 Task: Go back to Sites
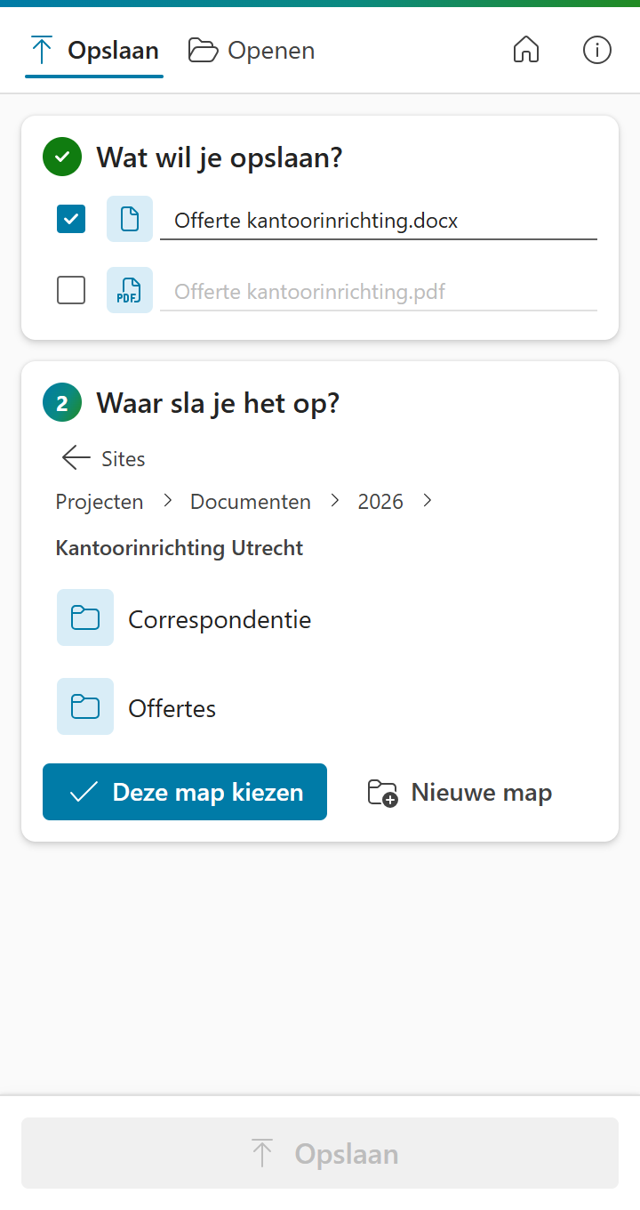click(103, 458)
